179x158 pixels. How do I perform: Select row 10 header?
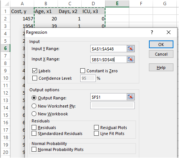tap(6, 78)
